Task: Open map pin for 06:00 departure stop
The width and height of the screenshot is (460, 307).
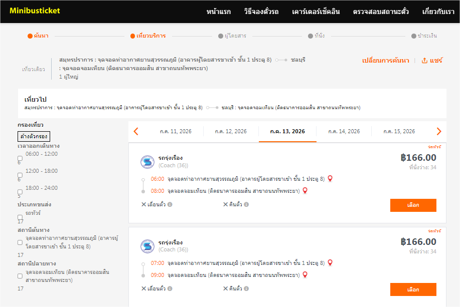Action: 330,178
